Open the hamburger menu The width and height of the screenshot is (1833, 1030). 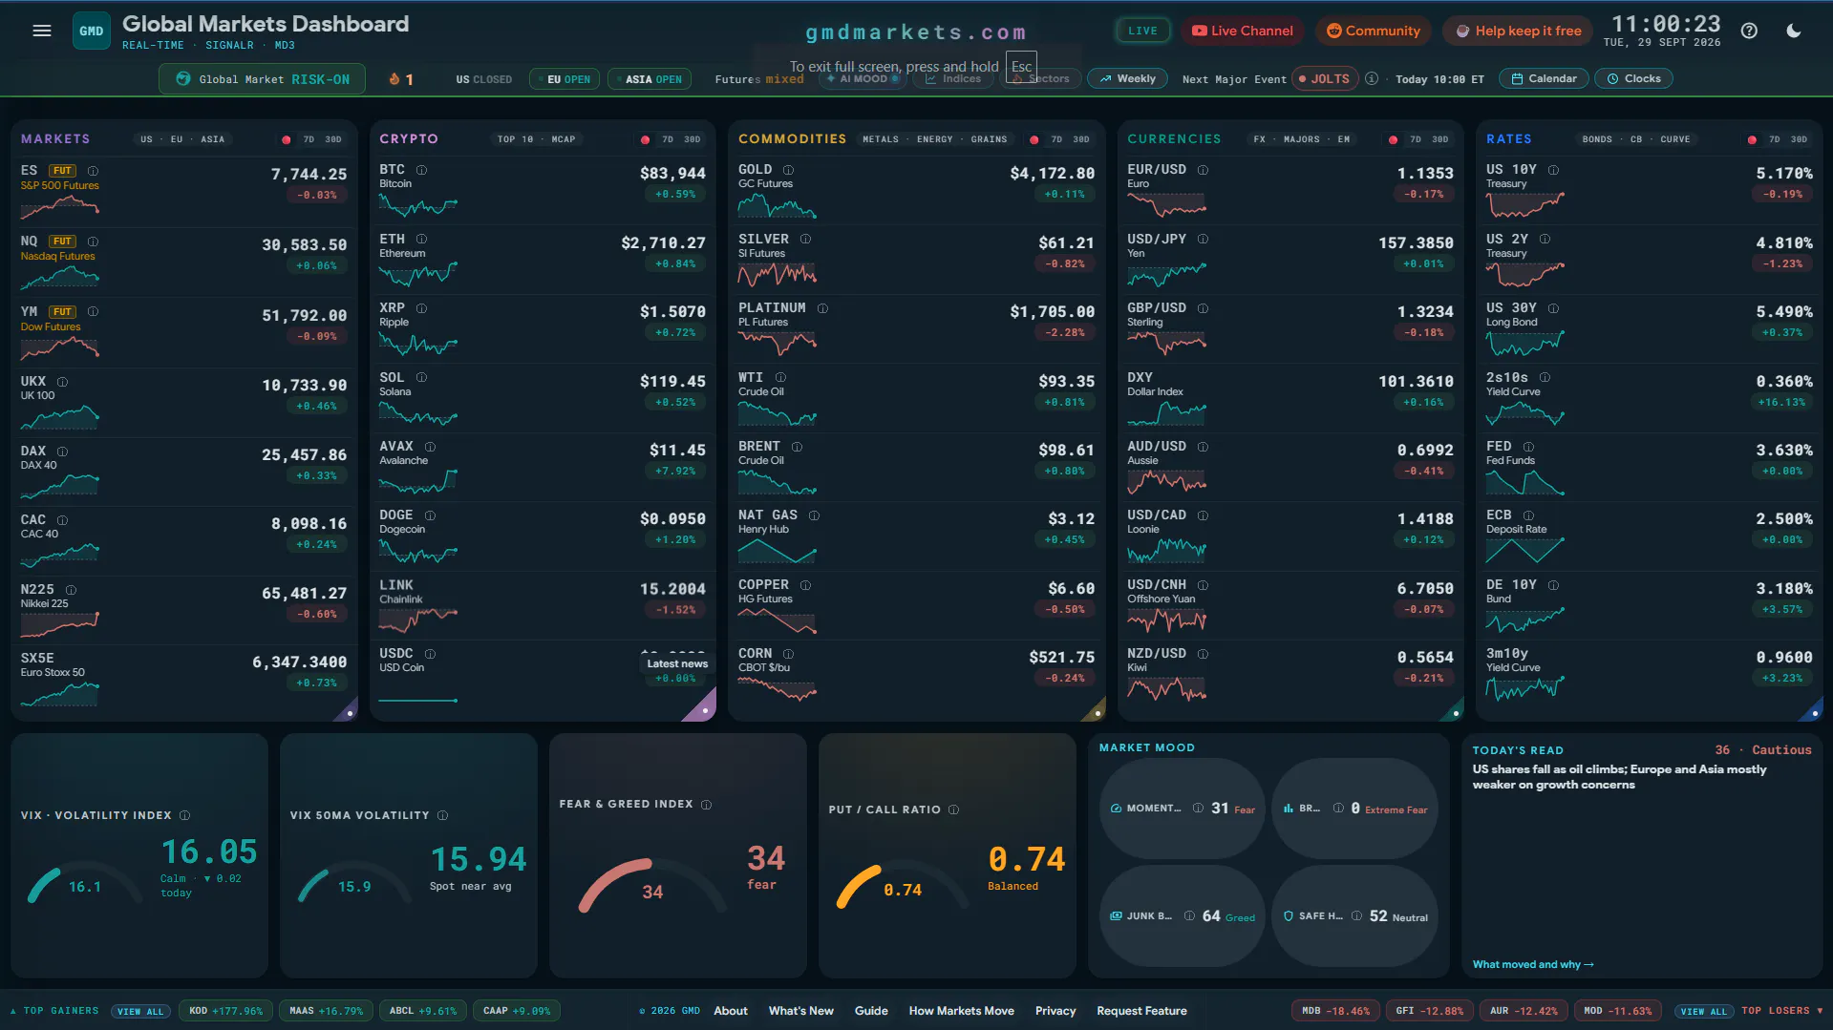coord(42,31)
